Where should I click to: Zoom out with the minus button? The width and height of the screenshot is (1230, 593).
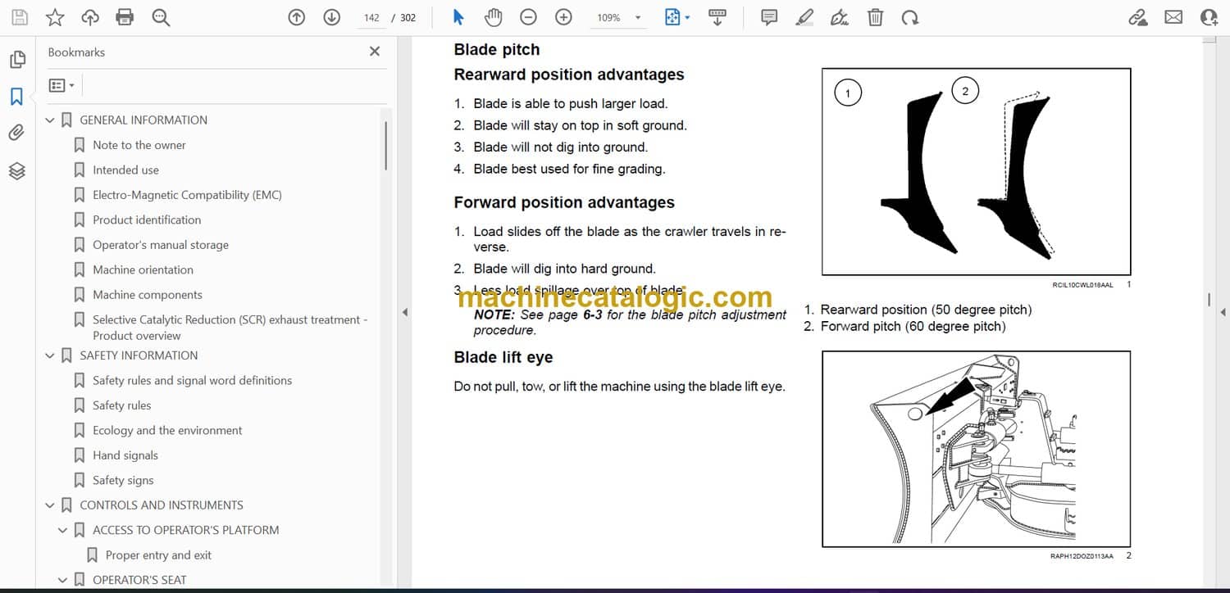[x=529, y=17]
